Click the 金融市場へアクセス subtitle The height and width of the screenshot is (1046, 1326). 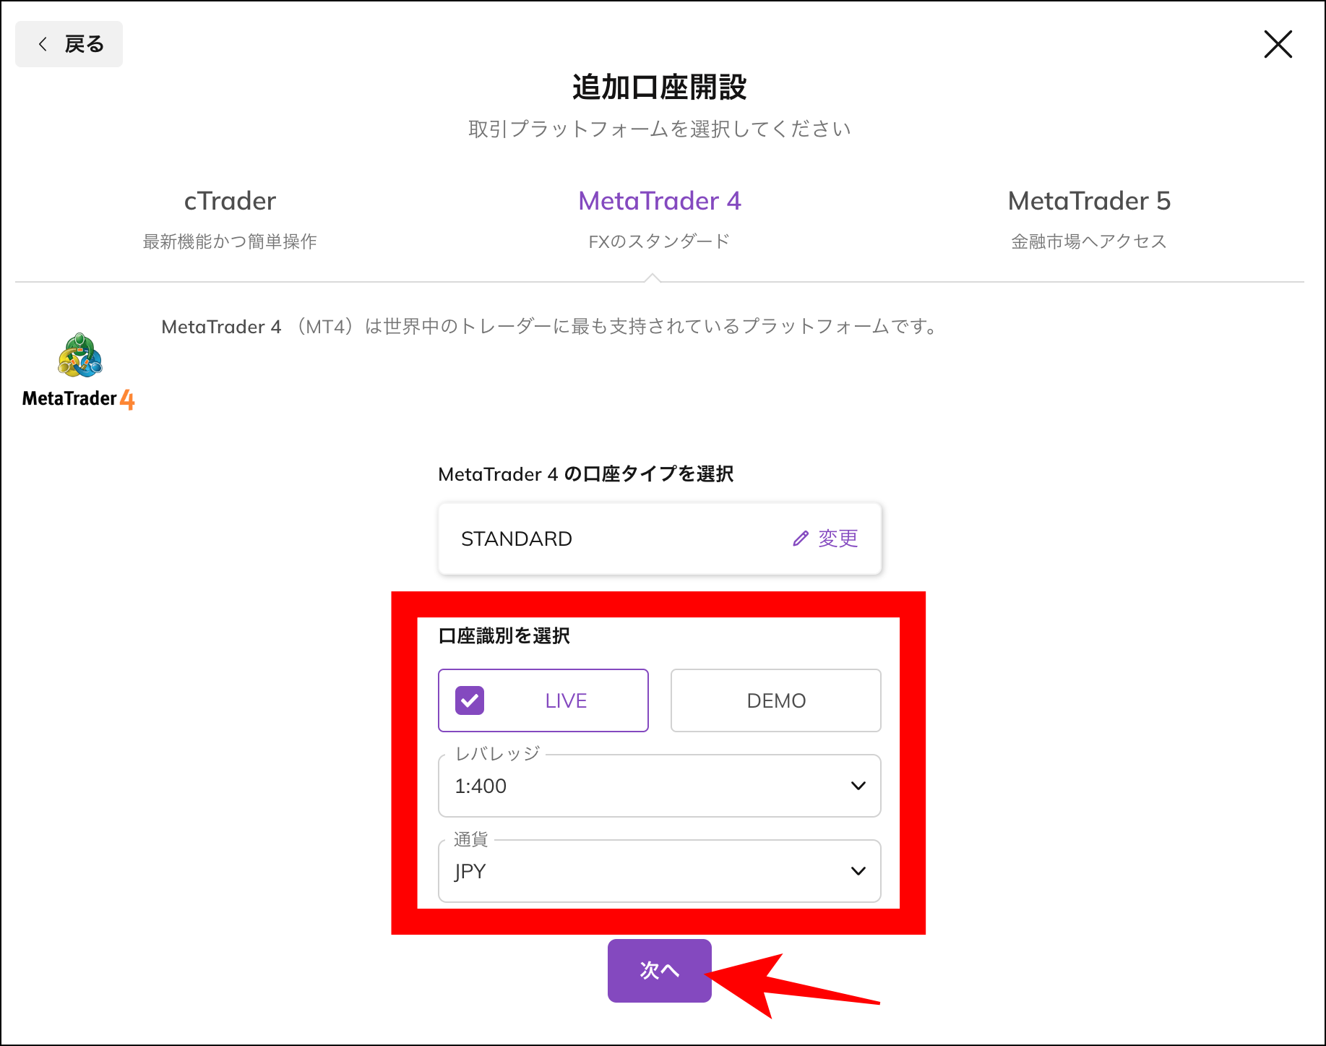tap(1089, 241)
